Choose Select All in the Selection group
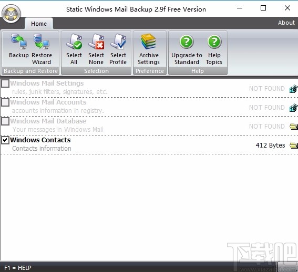Screen dimensions: 298x272 point(74,49)
